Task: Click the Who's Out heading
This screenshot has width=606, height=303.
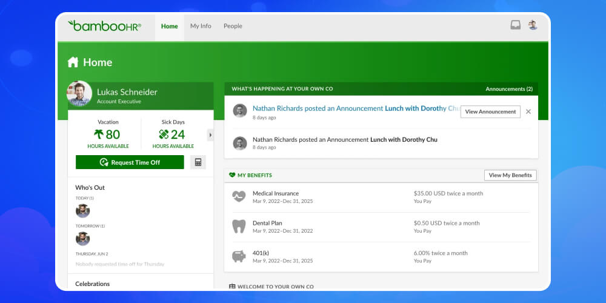Action: [90, 187]
